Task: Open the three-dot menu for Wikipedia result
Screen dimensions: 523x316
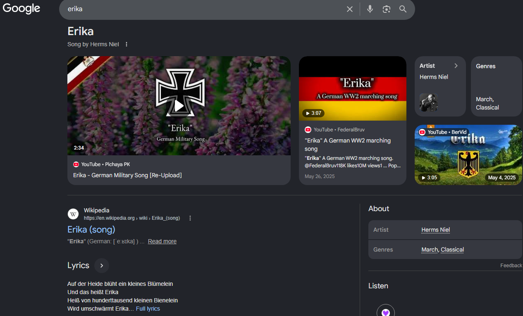Action: click(x=190, y=218)
